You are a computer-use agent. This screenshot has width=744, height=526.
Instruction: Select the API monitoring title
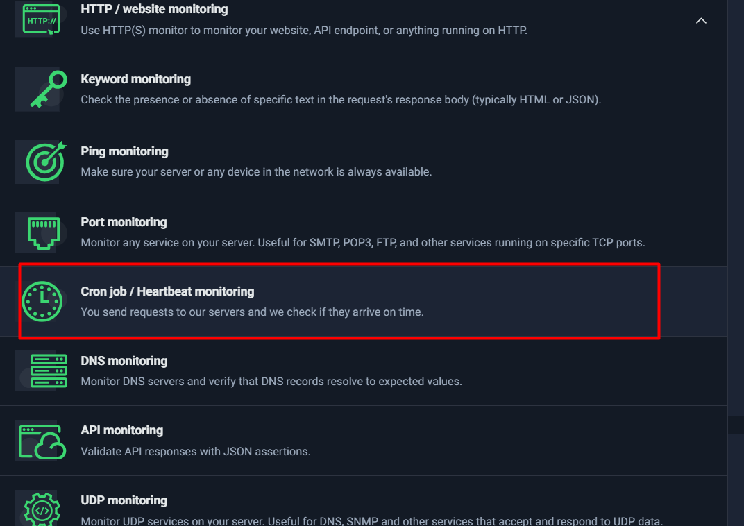121,430
